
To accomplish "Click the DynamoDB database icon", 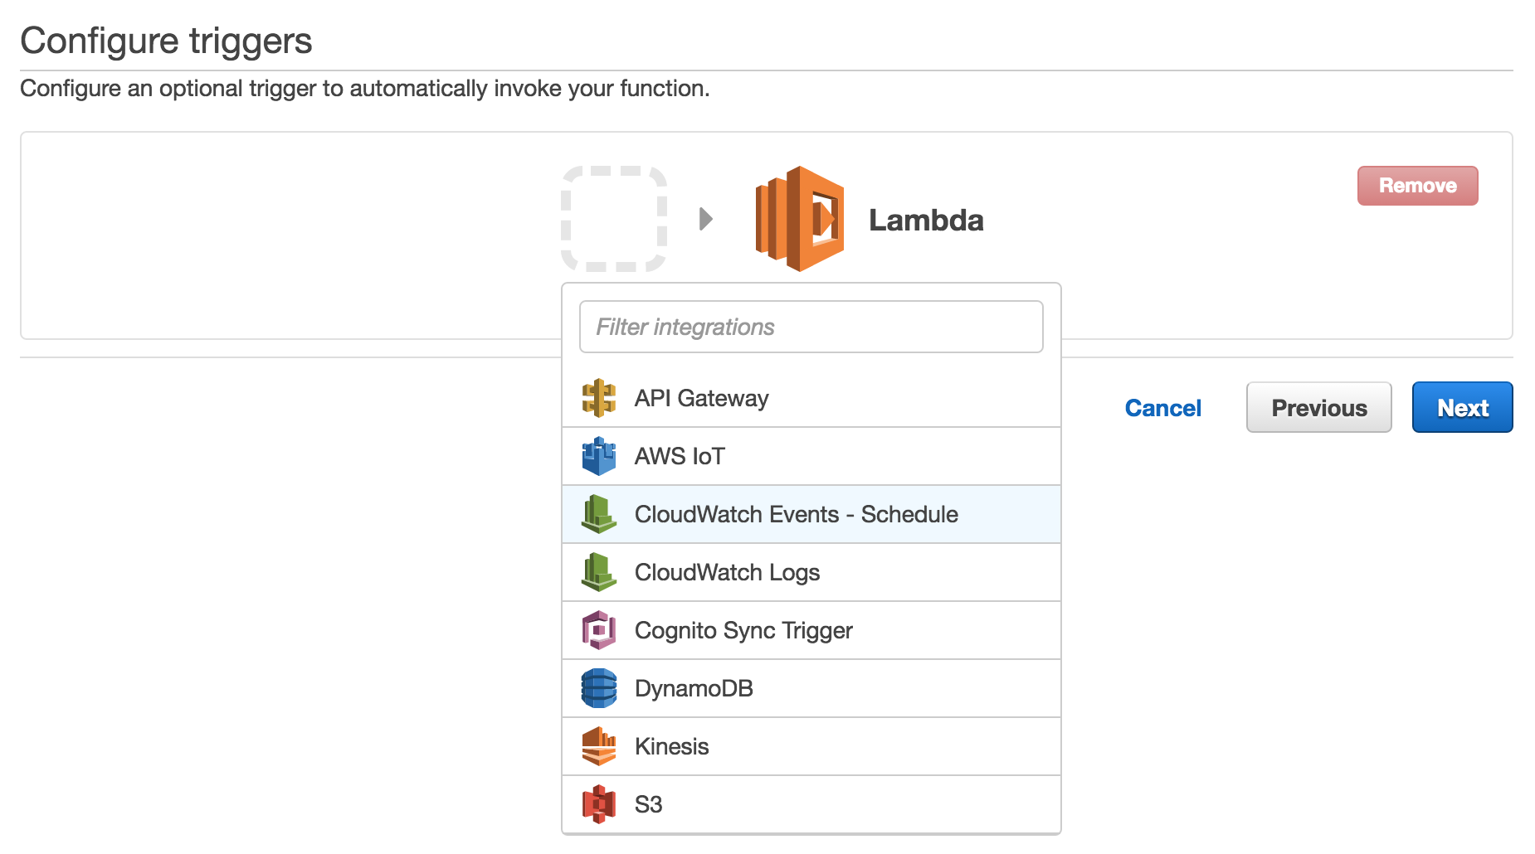I will (x=598, y=689).
